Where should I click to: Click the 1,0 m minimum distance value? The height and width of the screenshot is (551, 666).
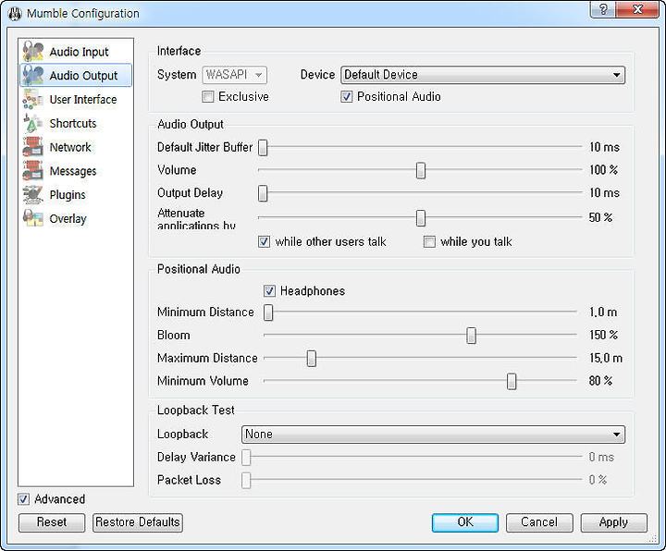pos(603,312)
